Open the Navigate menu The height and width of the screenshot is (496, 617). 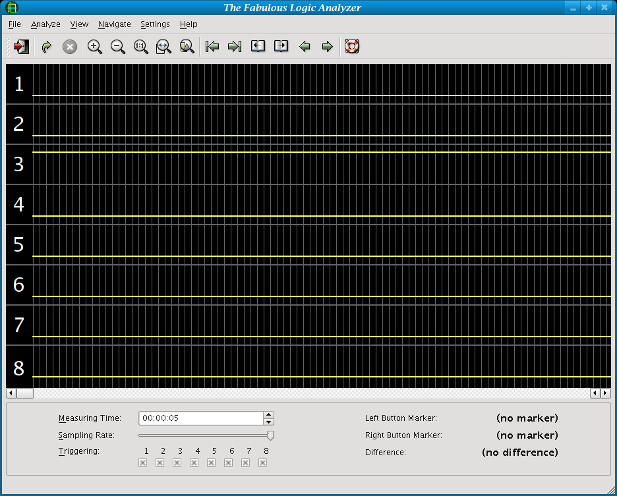pos(114,24)
